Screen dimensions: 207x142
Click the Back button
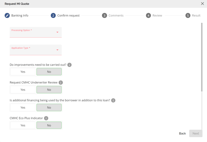click(182, 133)
